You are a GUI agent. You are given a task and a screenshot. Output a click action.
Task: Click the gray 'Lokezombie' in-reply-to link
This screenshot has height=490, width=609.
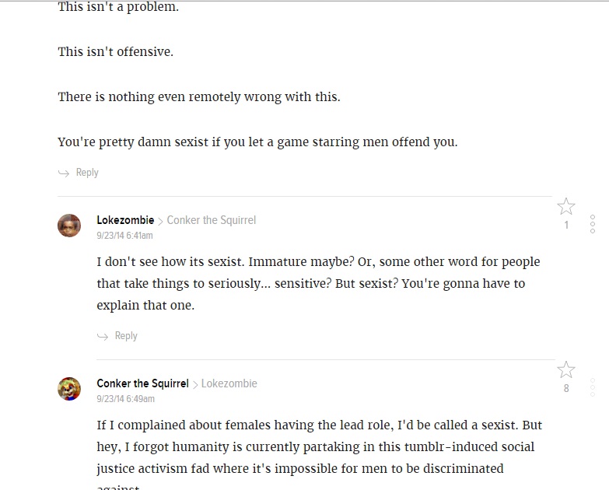click(229, 383)
